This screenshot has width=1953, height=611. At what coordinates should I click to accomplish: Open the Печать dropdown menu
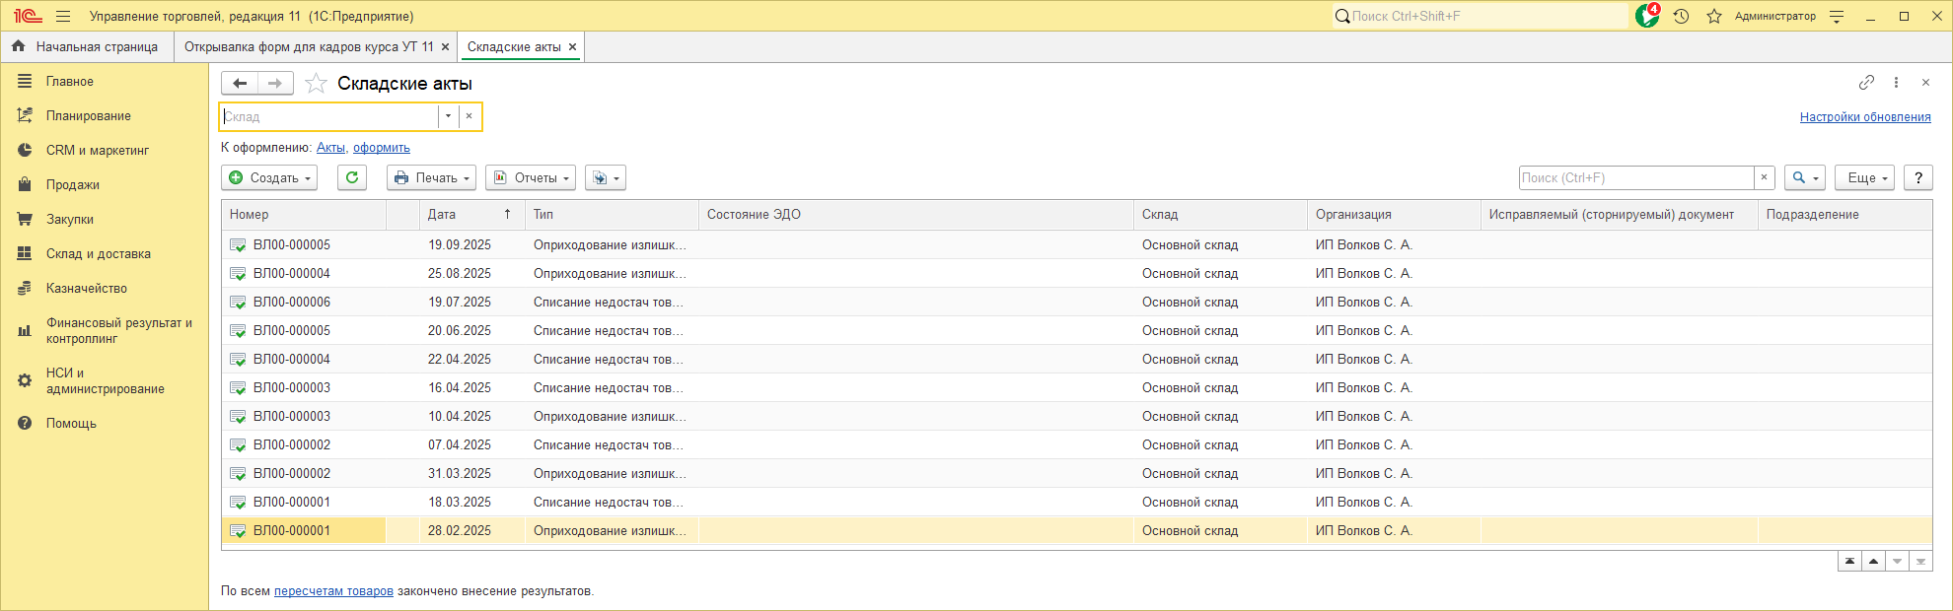tap(431, 177)
